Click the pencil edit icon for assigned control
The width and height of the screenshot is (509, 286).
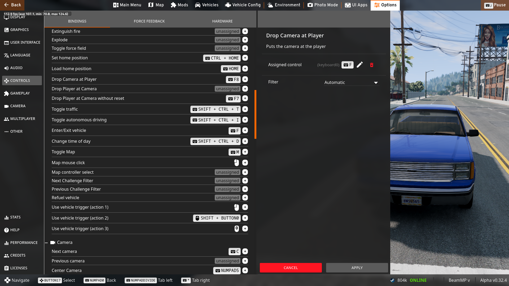click(359, 65)
